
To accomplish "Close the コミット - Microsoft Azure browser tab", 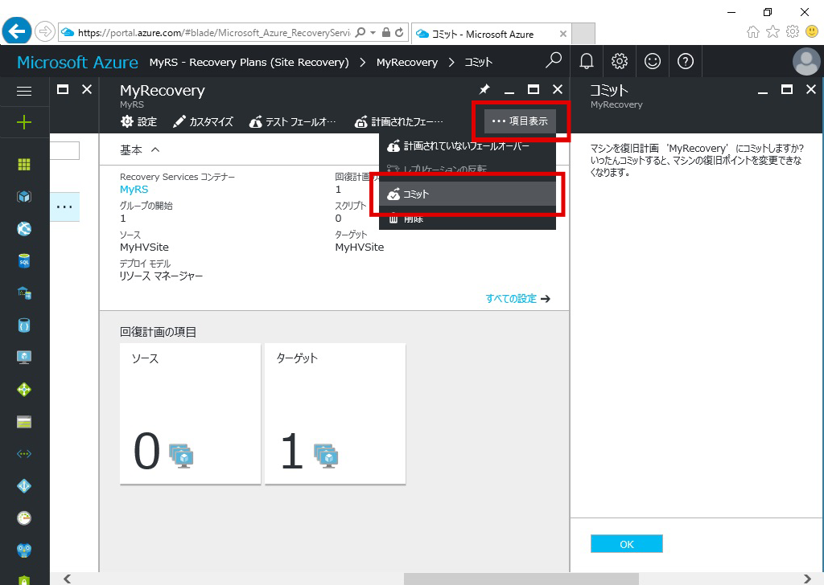I will pos(562,34).
